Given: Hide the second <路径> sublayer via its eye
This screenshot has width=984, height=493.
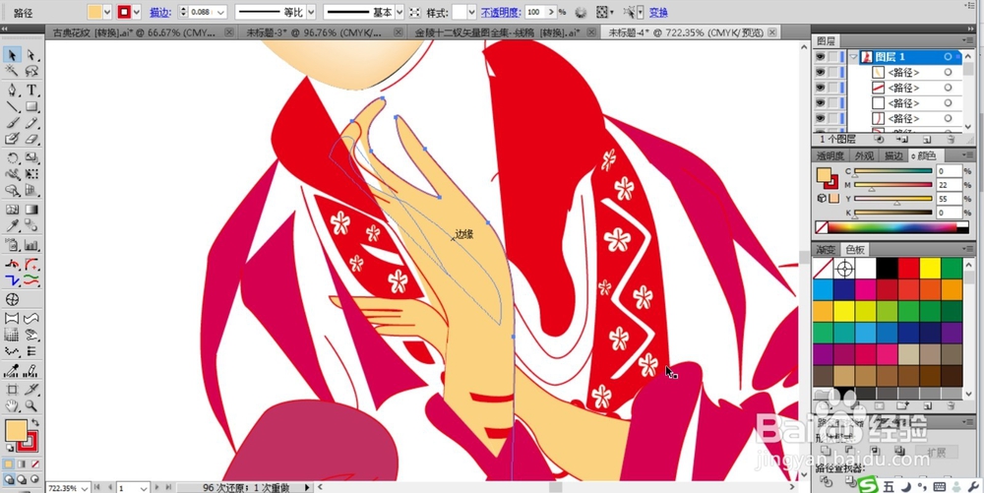Looking at the screenshot, I should [x=821, y=88].
